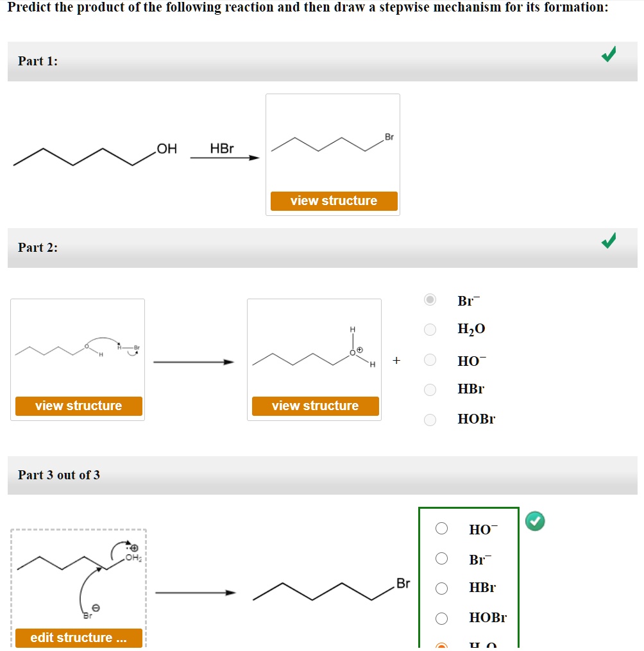Click the green checkmark beside Part 1

(609, 54)
